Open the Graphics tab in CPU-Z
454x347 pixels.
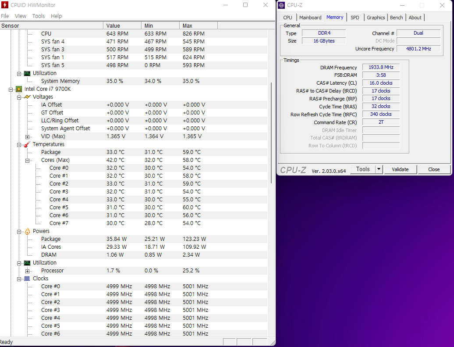click(x=376, y=18)
